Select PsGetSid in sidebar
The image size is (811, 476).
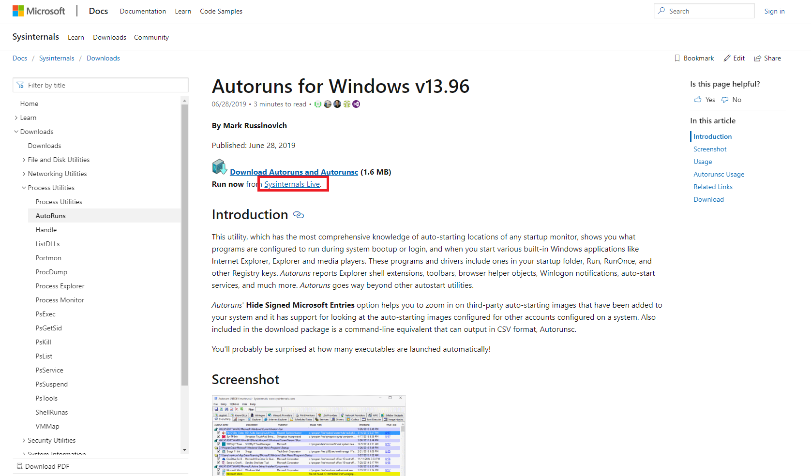pos(49,328)
